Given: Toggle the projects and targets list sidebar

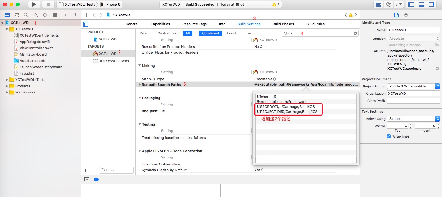Looking at the screenshot, I should click(86, 24).
